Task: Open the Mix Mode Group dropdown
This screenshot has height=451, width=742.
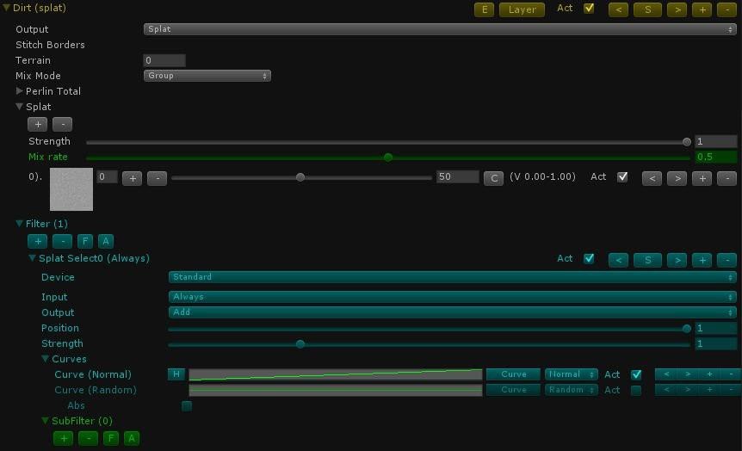Action: point(207,76)
